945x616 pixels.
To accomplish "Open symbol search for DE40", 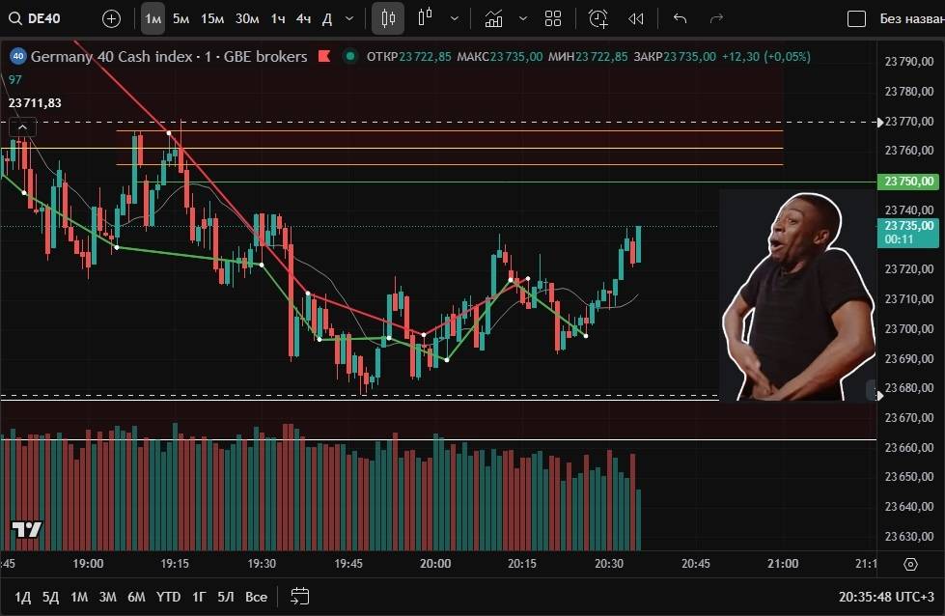I will [39, 18].
